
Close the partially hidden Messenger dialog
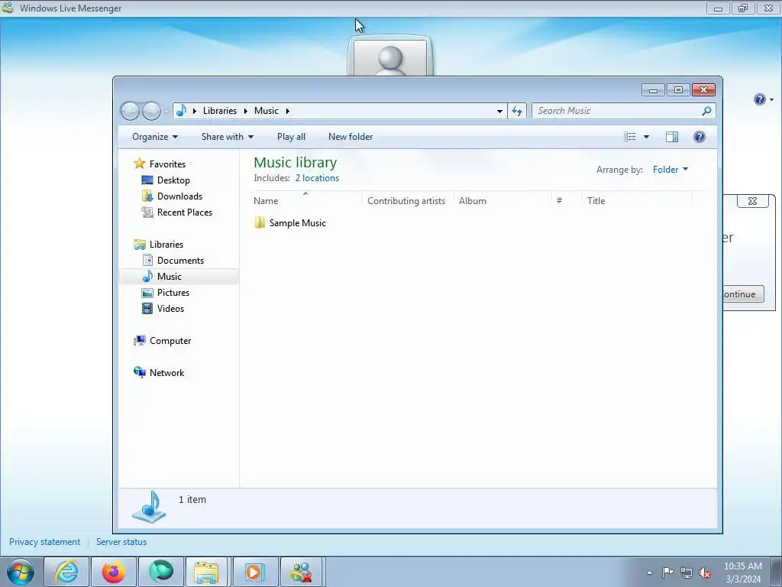click(x=752, y=201)
